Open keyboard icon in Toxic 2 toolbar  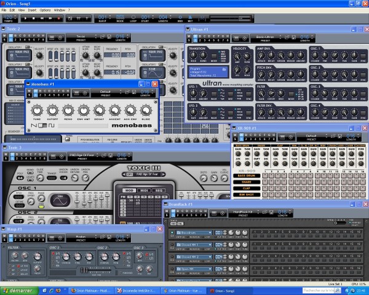click(52, 38)
